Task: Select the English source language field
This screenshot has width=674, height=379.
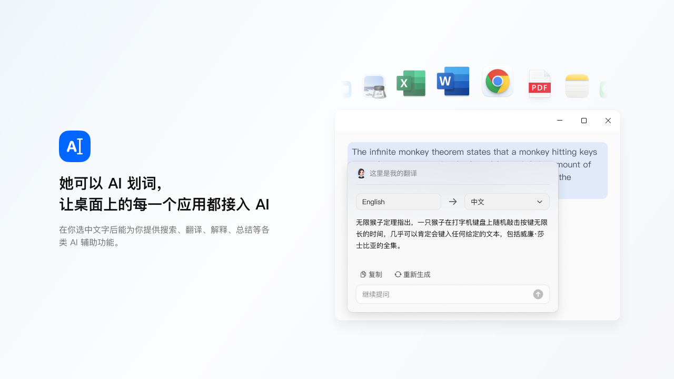Action: [x=399, y=202]
